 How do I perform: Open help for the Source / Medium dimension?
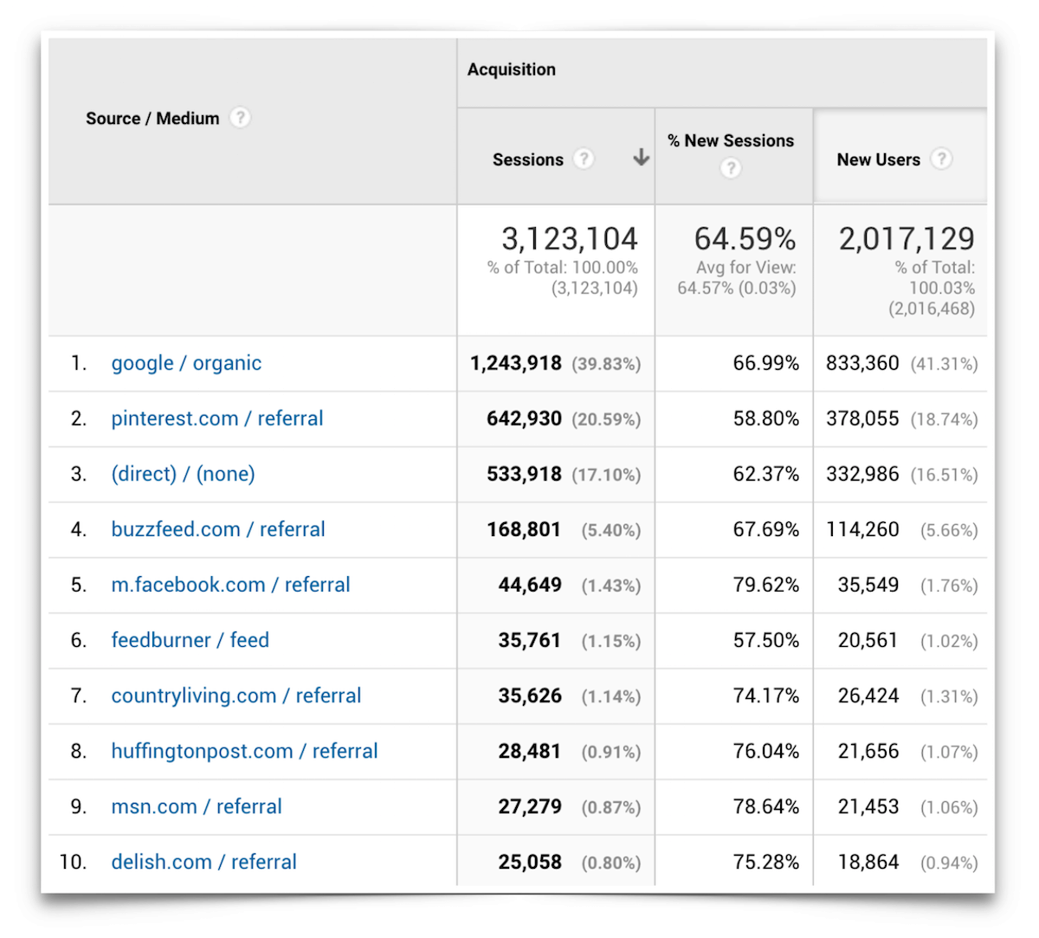(x=240, y=118)
